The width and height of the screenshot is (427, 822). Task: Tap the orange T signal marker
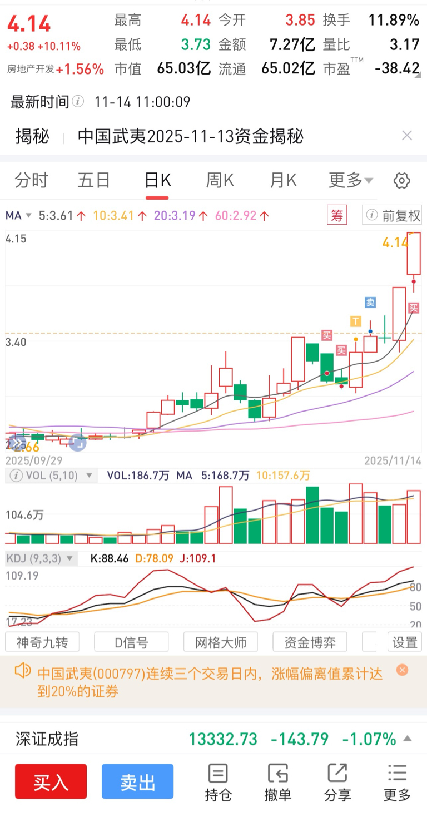click(x=356, y=321)
